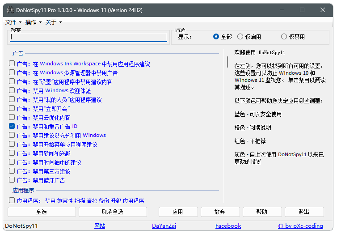
Task: Select the 全部 radio button
Action: 216,37
